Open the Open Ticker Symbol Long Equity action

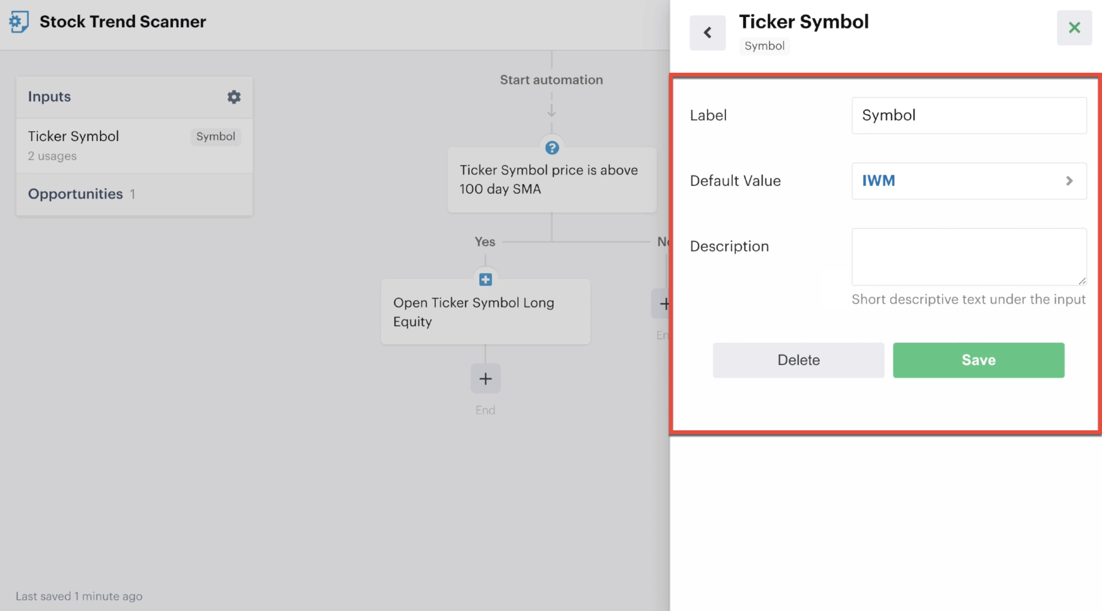pyautogui.click(x=485, y=312)
